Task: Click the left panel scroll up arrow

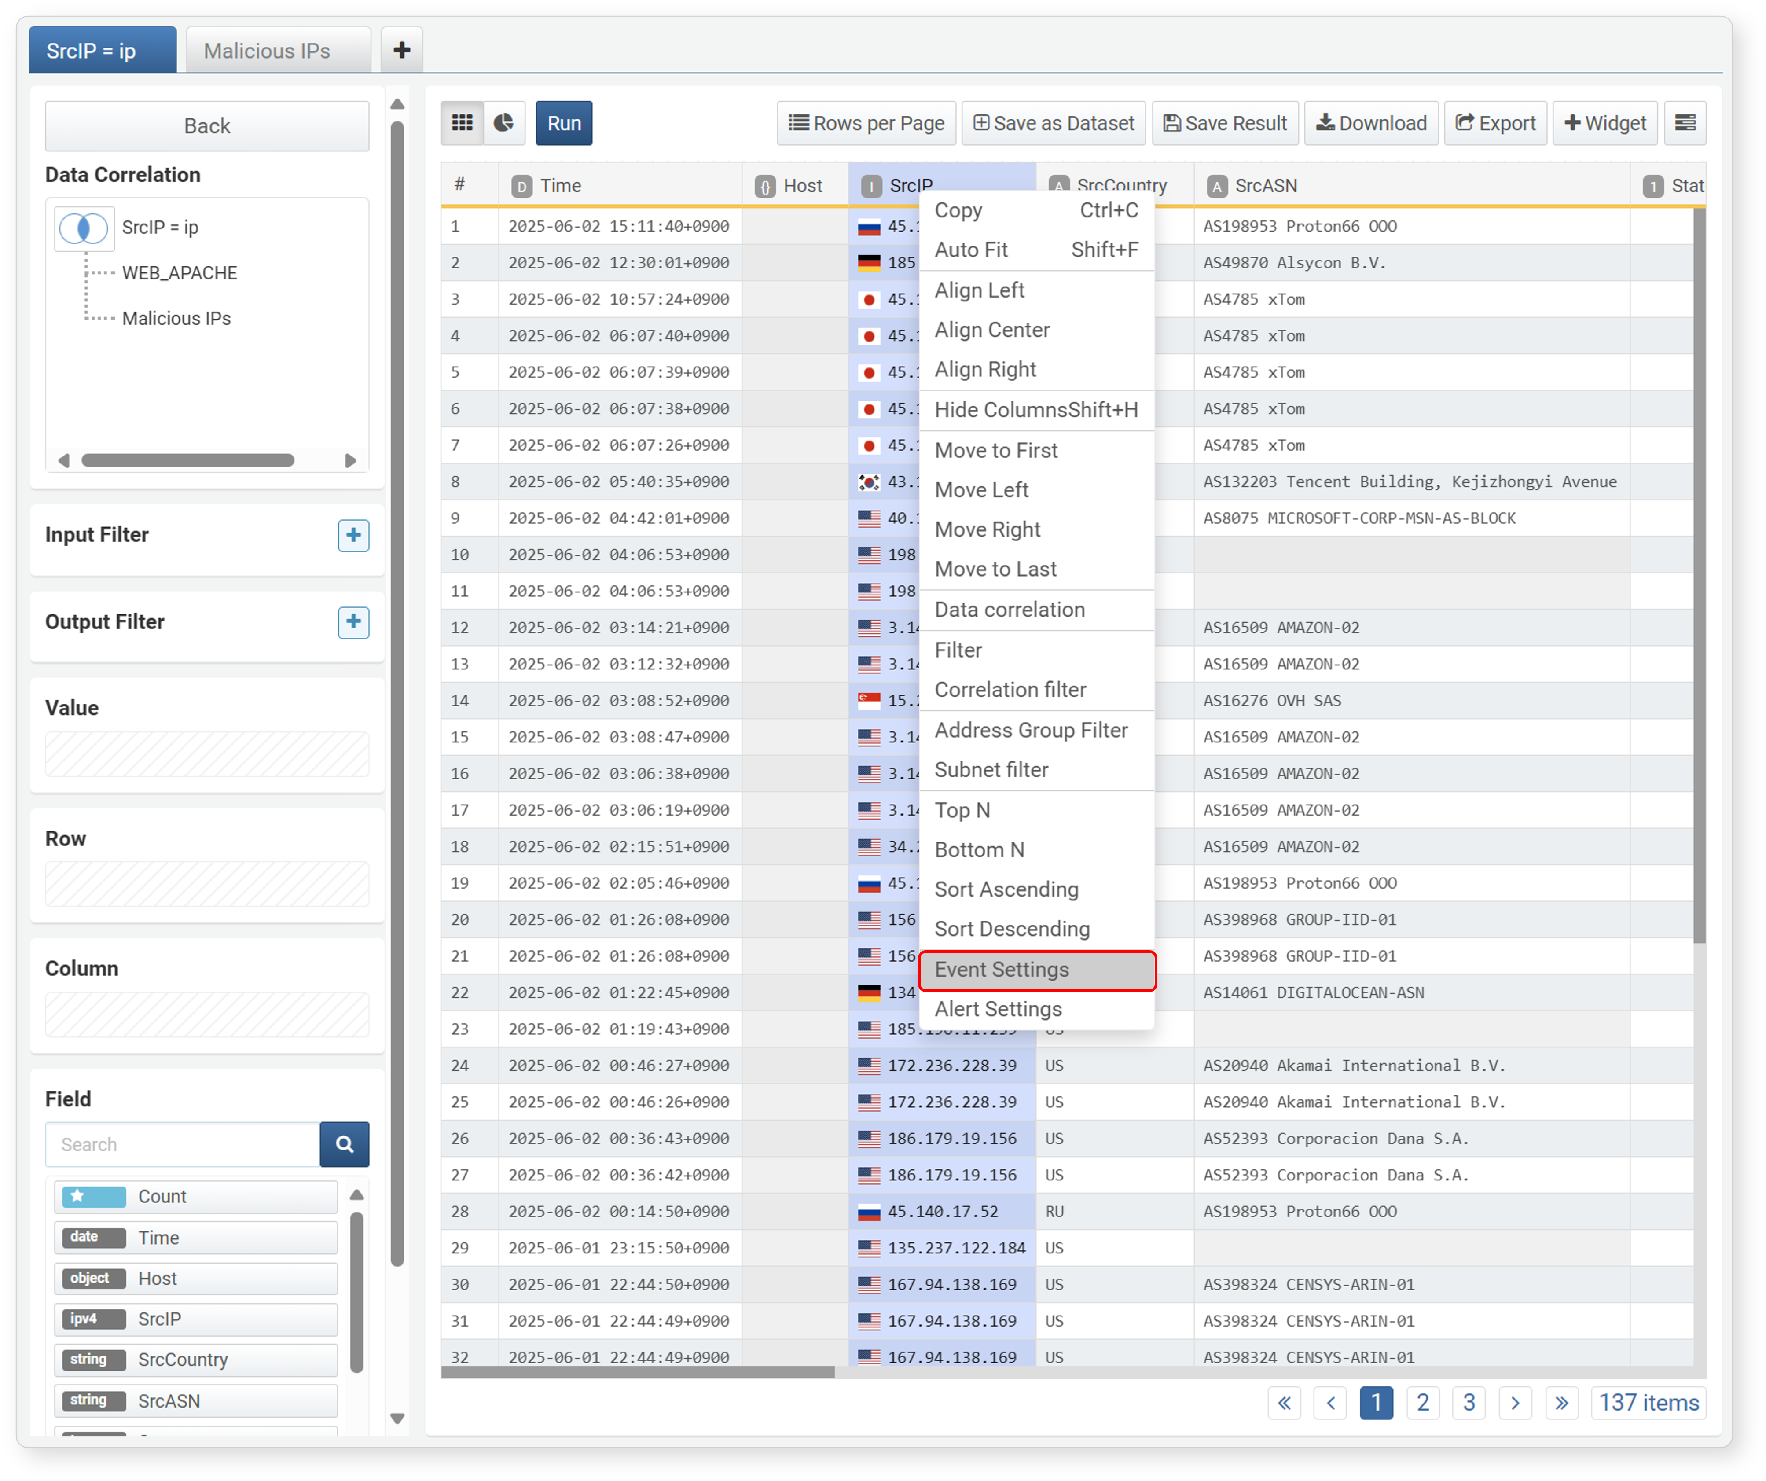Action: [x=398, y=104]
